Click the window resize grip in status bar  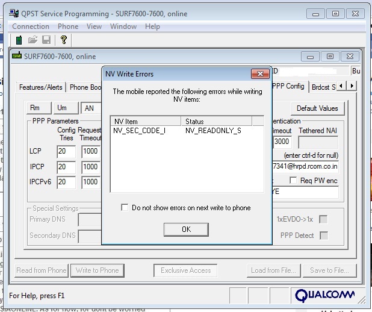(362, 300)
